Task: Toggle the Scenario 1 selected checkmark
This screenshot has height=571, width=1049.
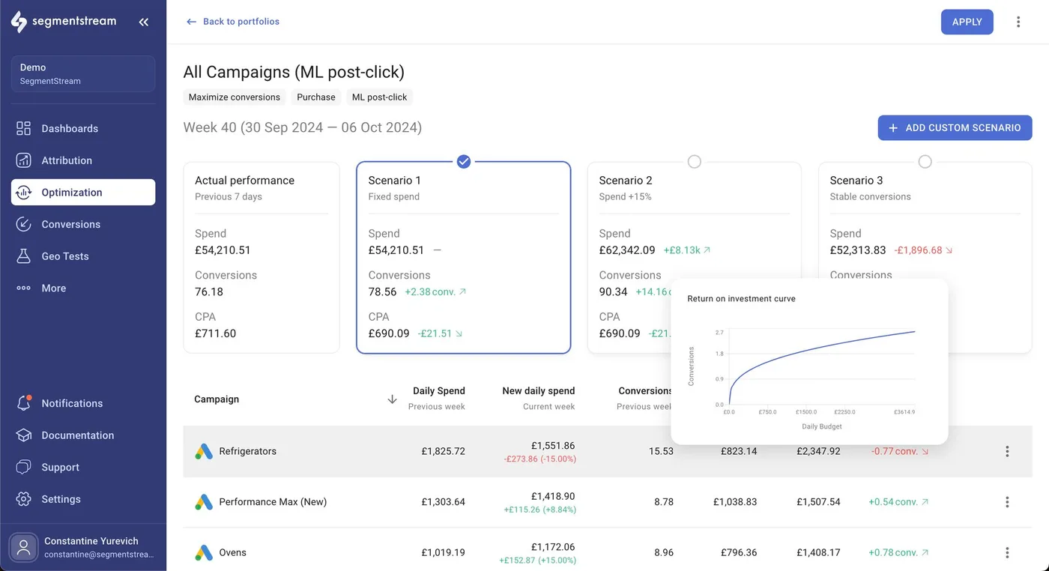Action: (x=463, y=162)
